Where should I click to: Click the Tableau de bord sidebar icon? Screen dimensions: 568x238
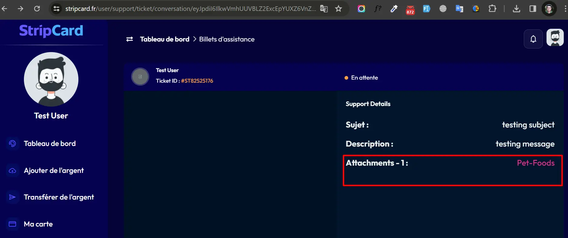pyautogui.click(x=12, y=144)
